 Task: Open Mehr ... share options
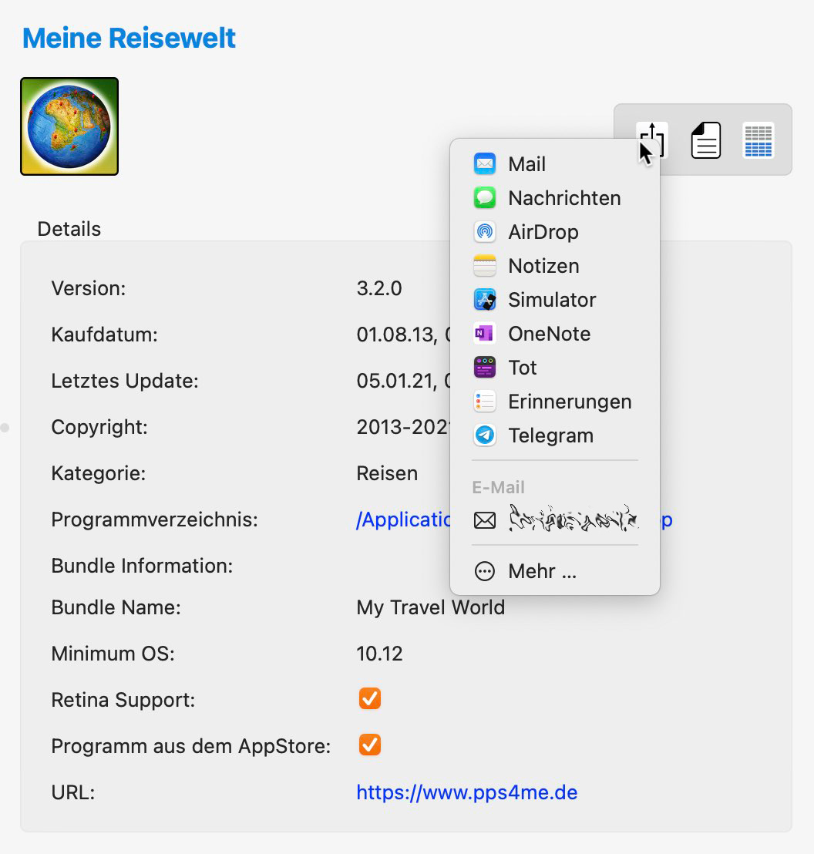point(555,571)
